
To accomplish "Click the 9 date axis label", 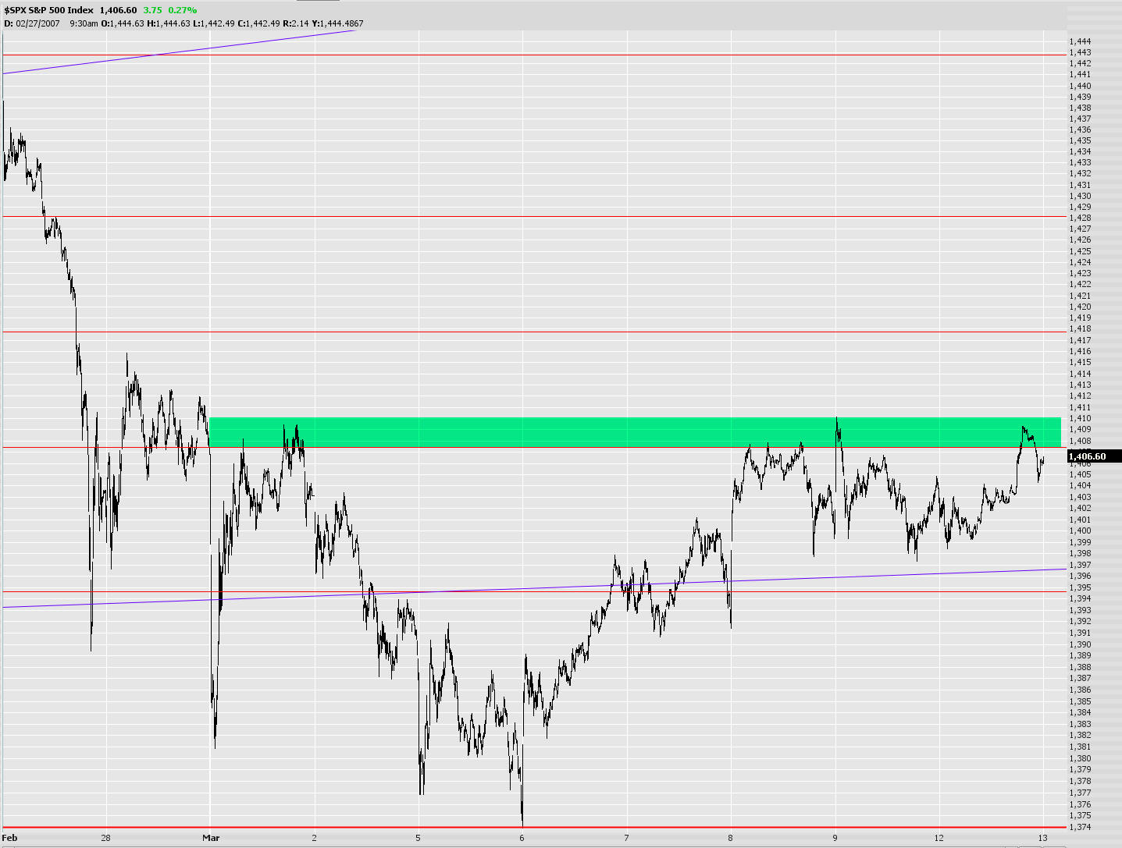I will [x=835, y=839].
